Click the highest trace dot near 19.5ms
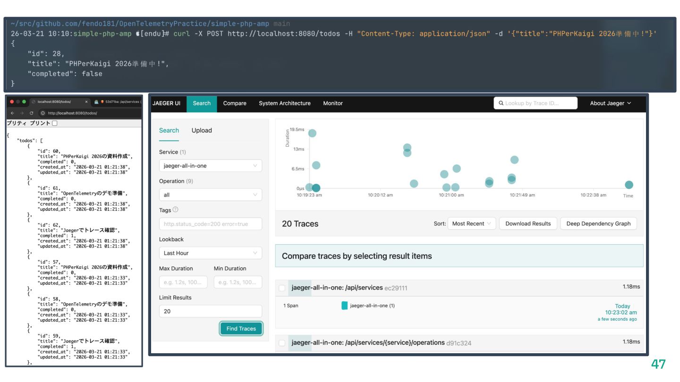 coord(312,133)
